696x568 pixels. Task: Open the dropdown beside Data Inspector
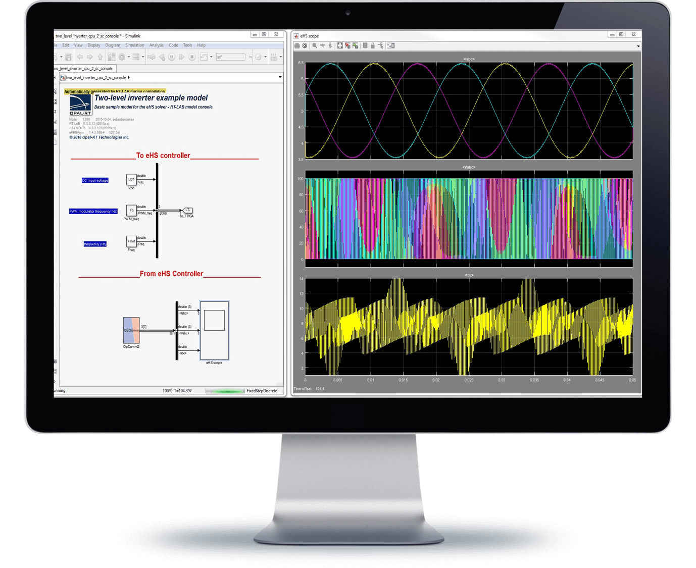coord(211,57)
